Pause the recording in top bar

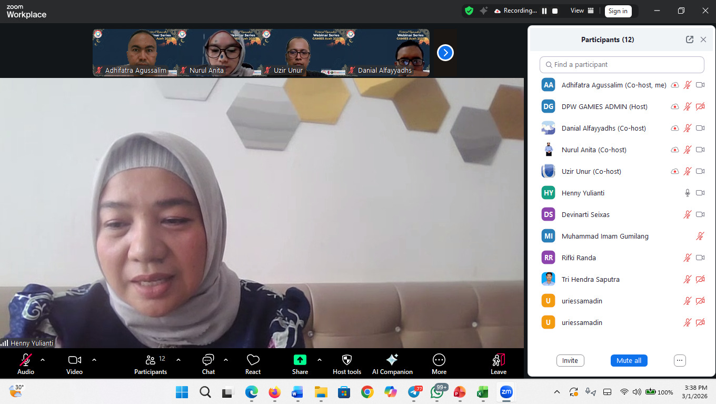(544, 11)
